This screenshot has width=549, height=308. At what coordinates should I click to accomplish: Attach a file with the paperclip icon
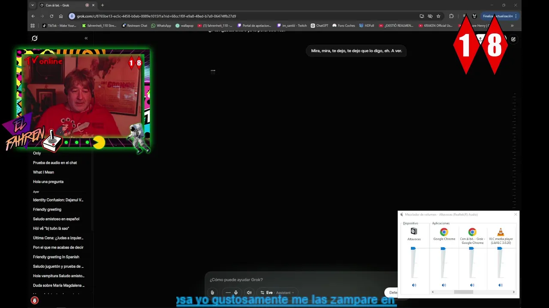coord(212,293)
